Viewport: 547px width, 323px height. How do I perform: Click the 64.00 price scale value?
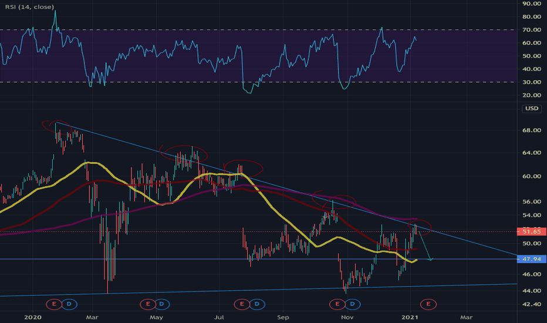(532, 153)
